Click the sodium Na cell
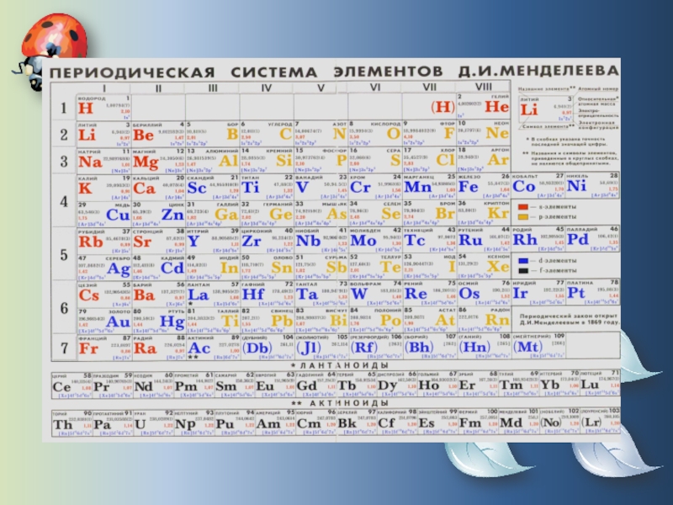 [x=103, y=161]
